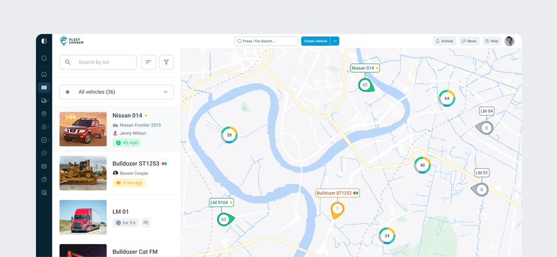Open the All vehicles (36) dropdown
The height and width of the screenshot is (257, 557).
point(116,92)
